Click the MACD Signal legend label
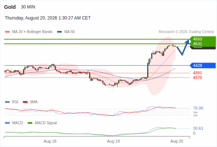217x147 pixels. coord(46,123)
